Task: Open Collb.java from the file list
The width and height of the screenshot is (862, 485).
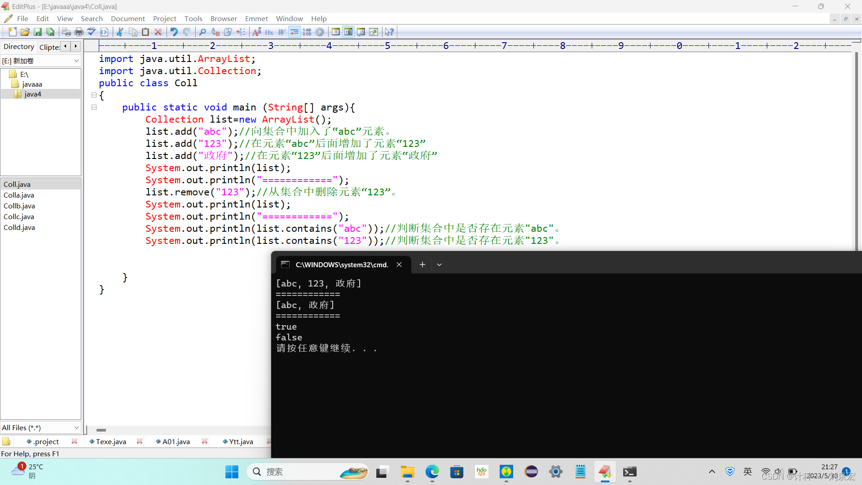Action: point(19,206)
